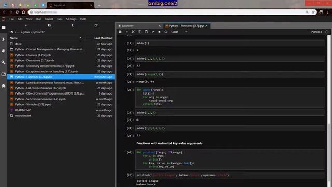Paste cells using the clipboard icon
The image size is (332, 187).
point(146,32)
